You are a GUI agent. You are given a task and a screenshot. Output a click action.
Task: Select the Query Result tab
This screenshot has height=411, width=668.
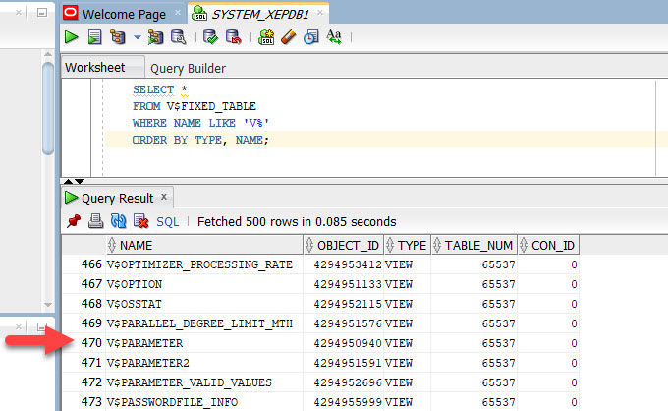pos(117,199)
